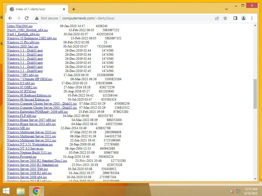Click the scrollbar up arrow
262x196 pixels.
point(255,25)
